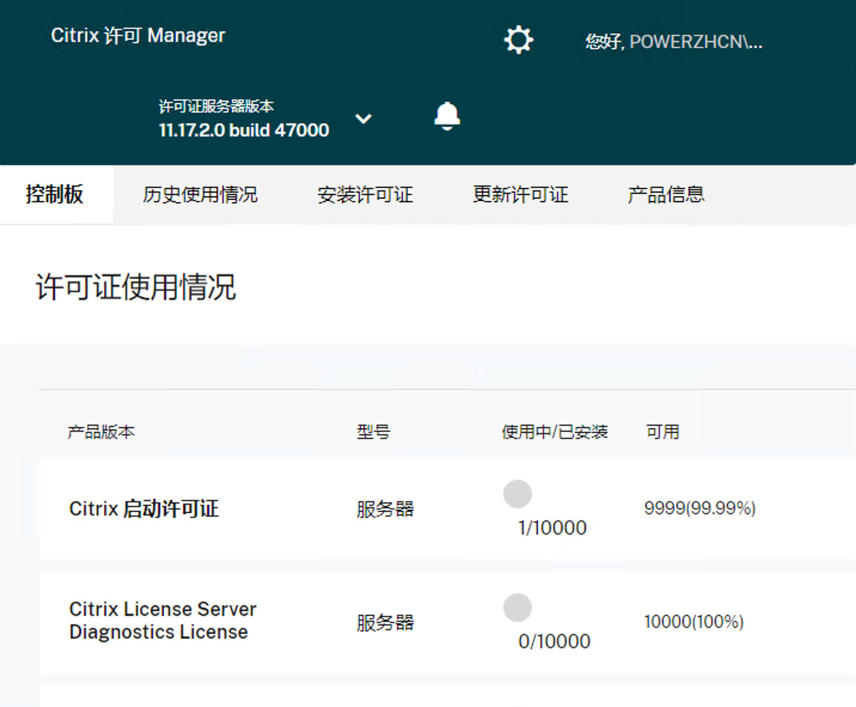Open the 产品信息 tab
This screenshot has width=856, height=707.
pyautogui.click(x=667, y=194)
